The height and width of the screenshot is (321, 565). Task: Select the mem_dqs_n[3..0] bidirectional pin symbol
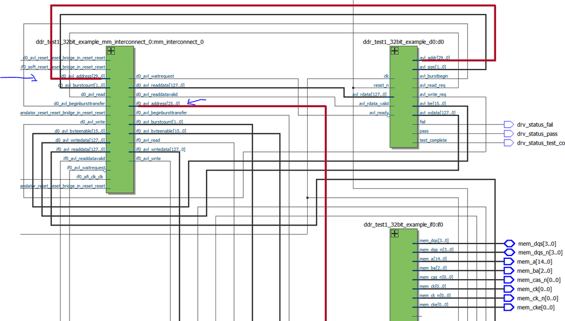509,253
